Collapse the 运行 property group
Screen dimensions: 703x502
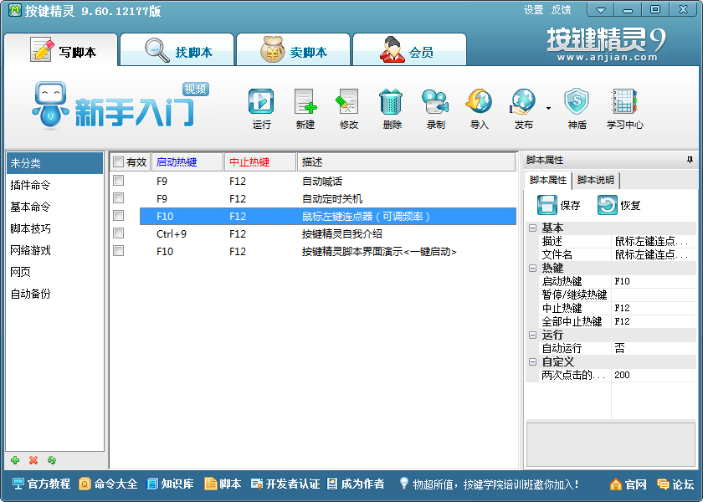pyautogui.click(x=532, y=335)
